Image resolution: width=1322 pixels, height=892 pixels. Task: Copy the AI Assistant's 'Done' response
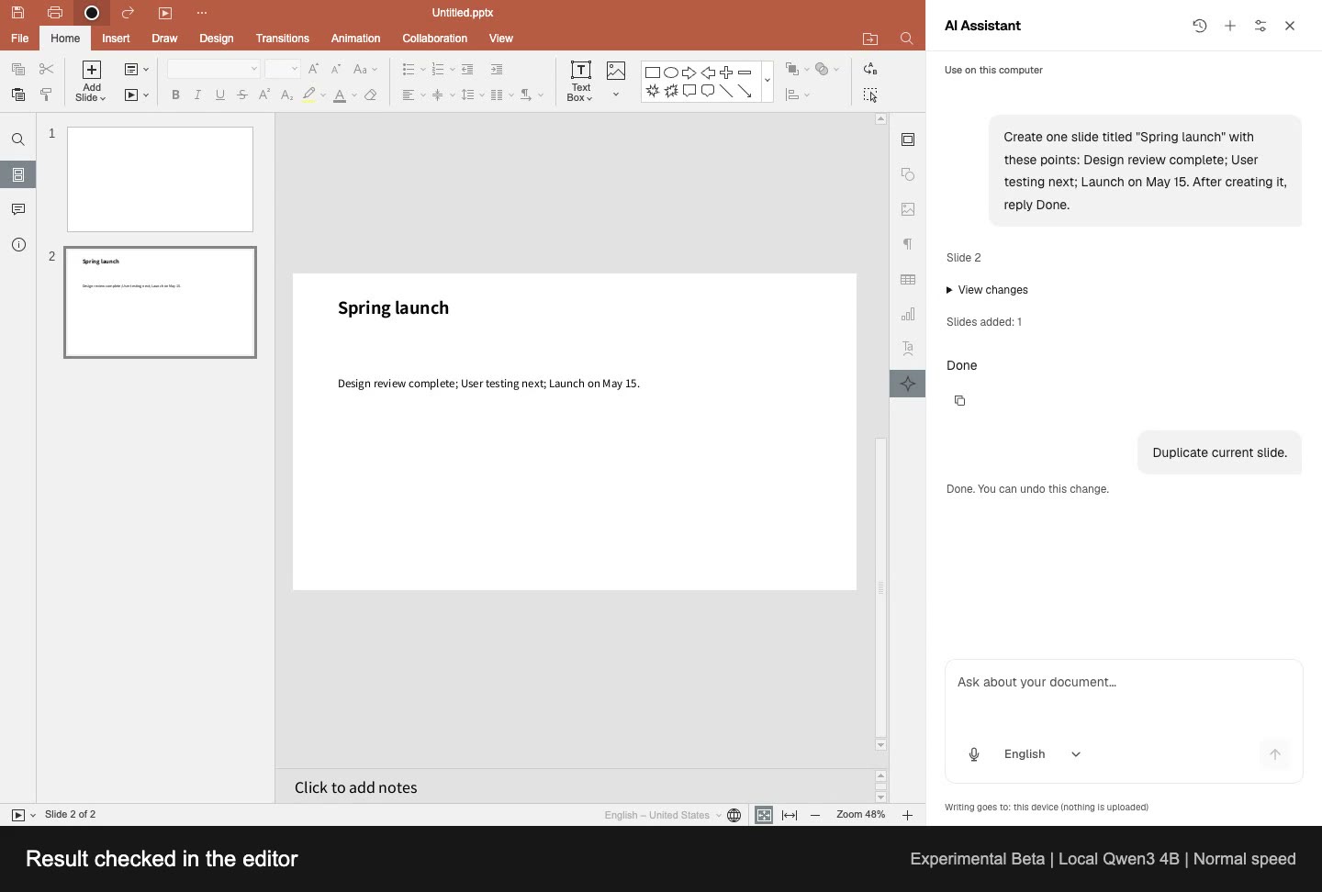(960, 400)
